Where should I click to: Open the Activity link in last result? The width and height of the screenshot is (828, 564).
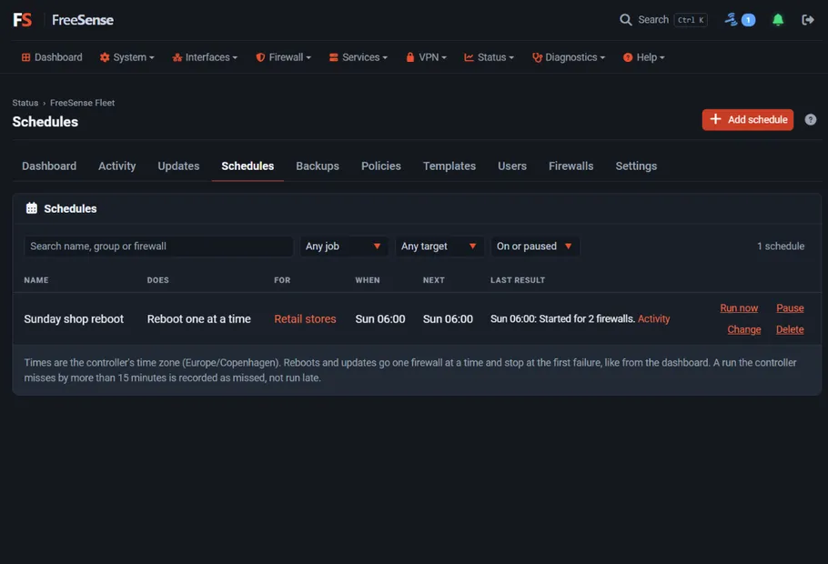pyautogui.click(x=653, y=319)
